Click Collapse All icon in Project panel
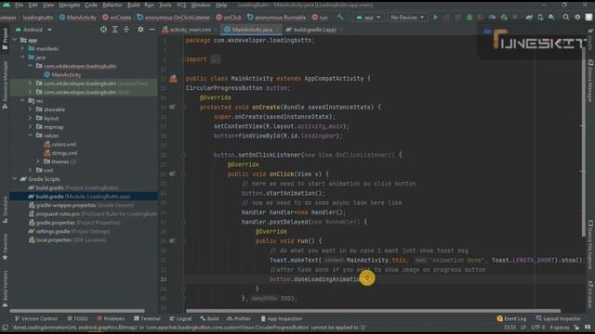The image size is (595, 334). [126, 29]
